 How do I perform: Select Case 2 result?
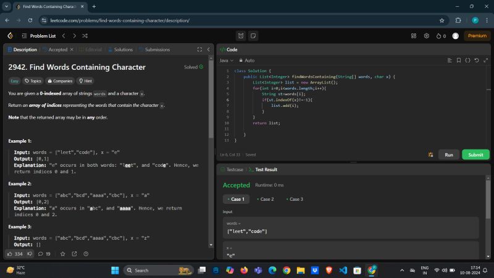click(266, 199)
